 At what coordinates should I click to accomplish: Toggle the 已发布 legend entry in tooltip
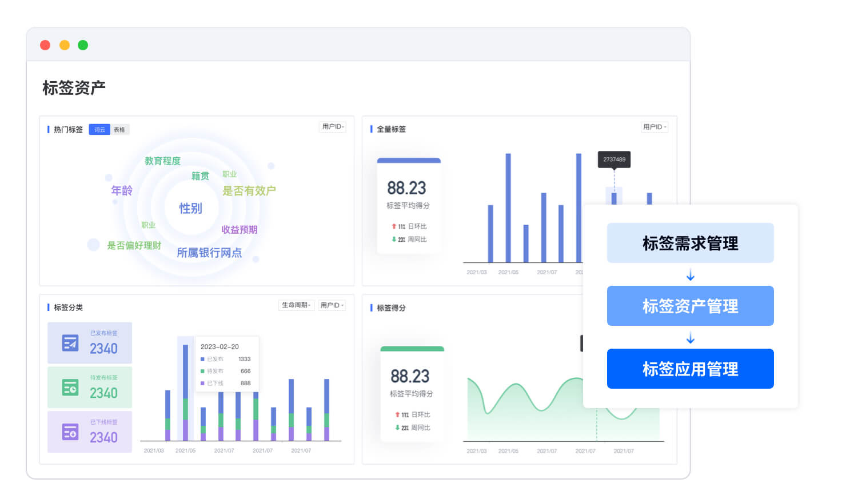click(212, 359)
